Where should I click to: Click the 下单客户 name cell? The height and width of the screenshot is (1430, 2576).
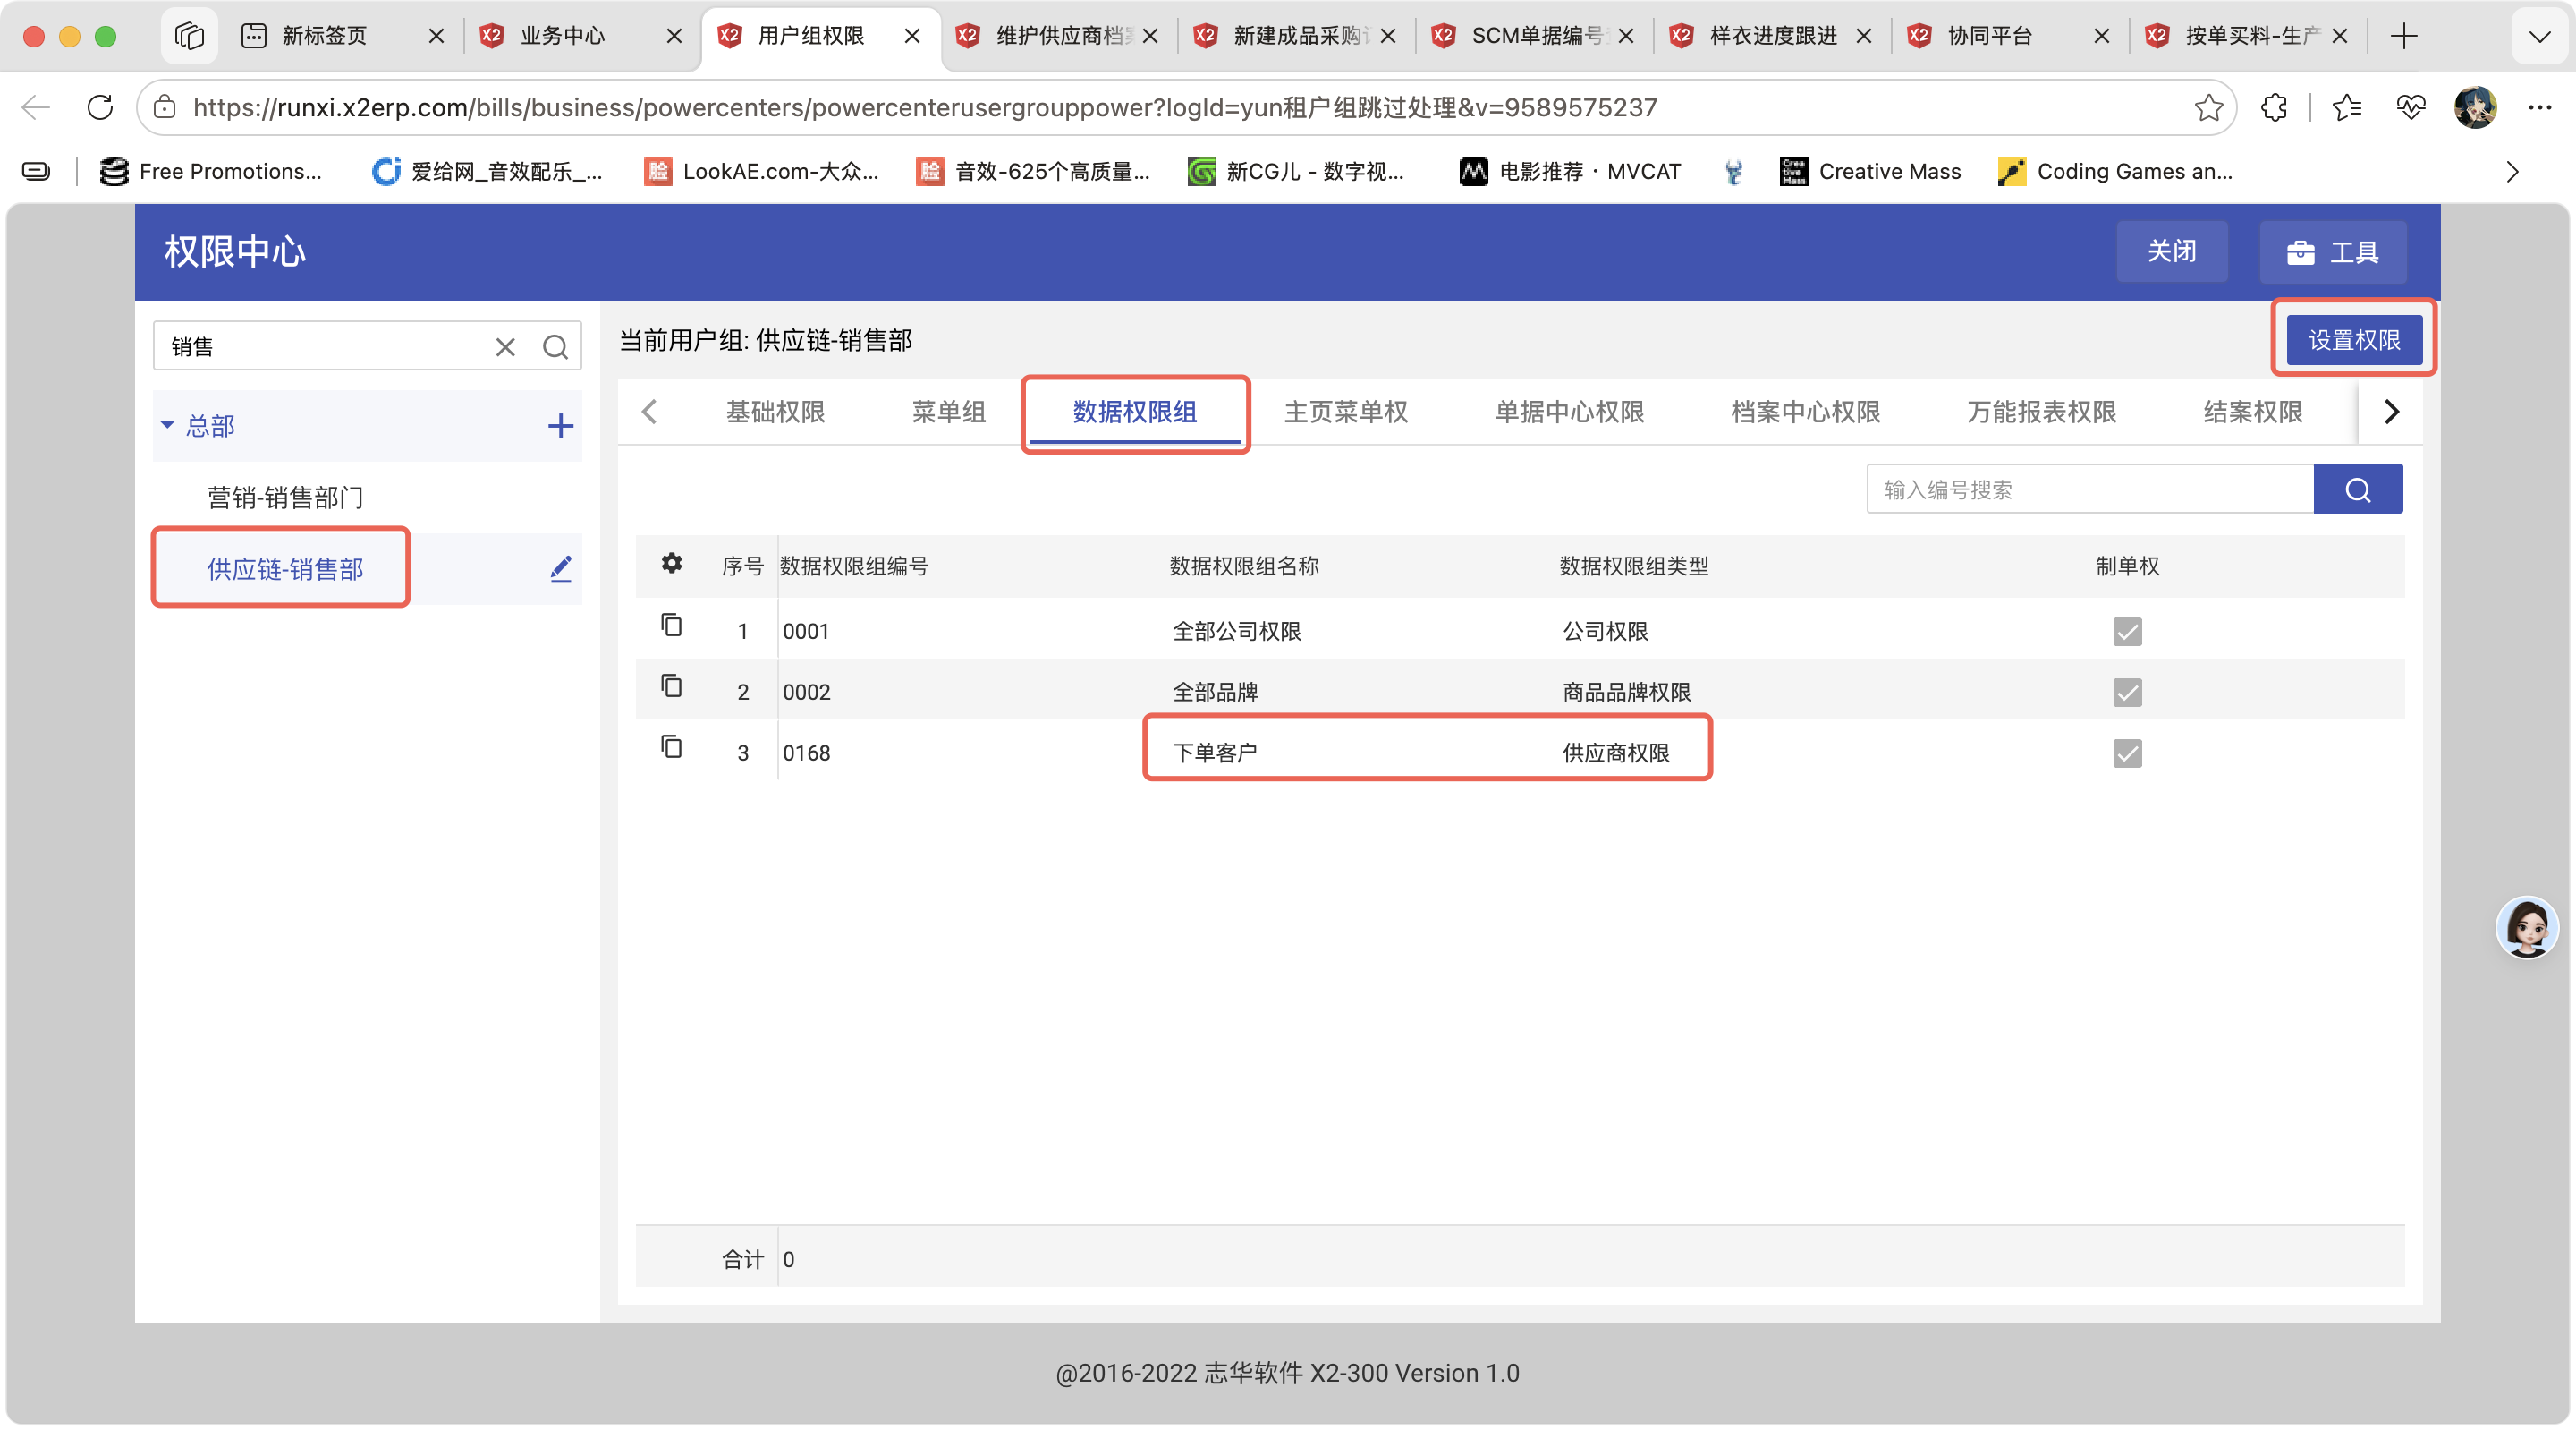pyautogui.click(x=1214, y=753)
